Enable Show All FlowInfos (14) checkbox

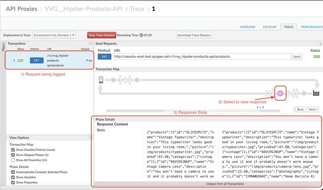coord(13,160)
